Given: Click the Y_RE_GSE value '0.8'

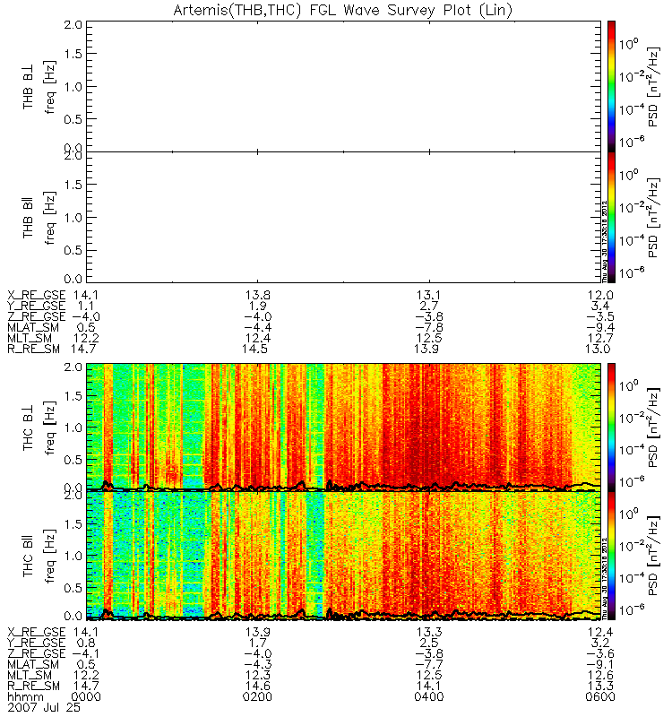Looking at the screenshot, I should tap(86, 643).
